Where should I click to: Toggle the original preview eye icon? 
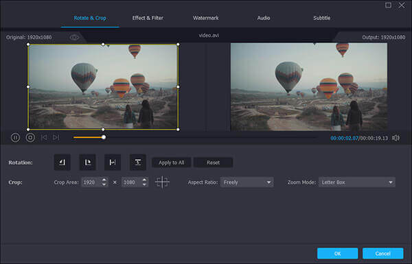pyautogui.click(x=74, y=38)
